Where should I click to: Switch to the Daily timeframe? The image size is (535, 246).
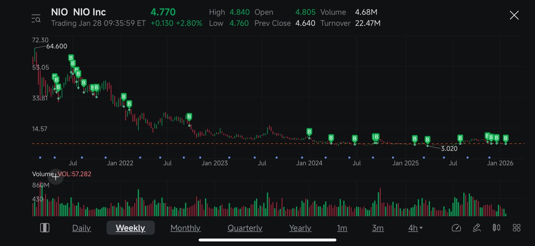(82, 228)
